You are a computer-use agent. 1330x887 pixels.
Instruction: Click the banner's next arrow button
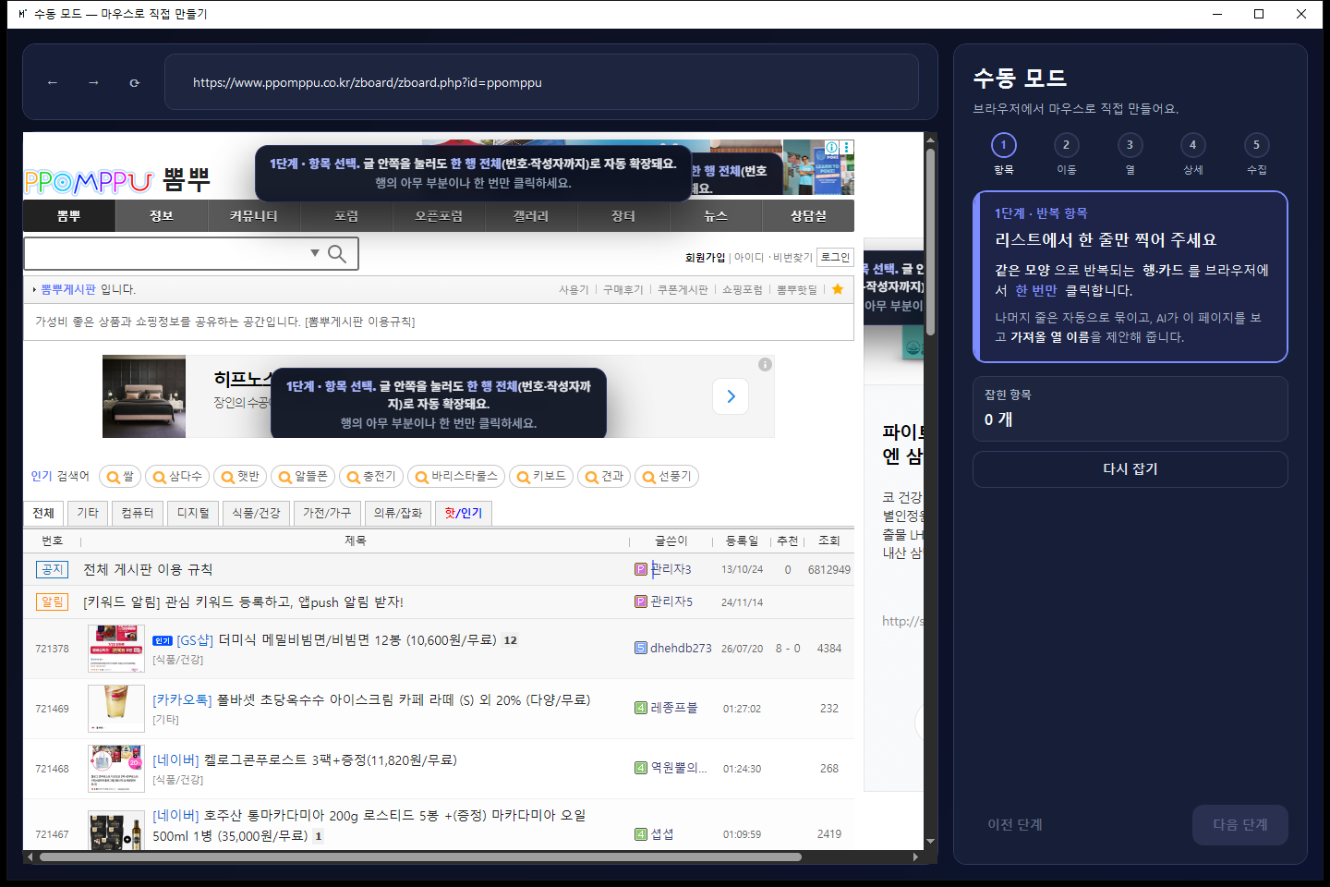[x=731, y=396]
